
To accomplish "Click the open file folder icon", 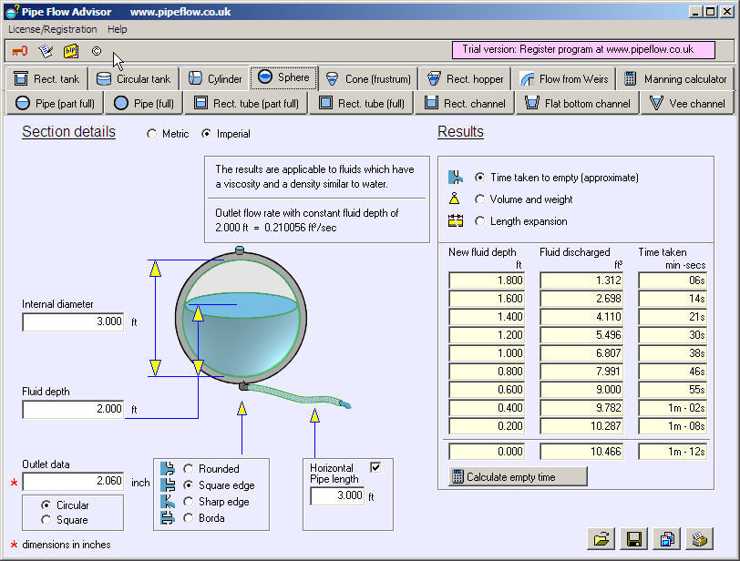I will tap(602, 538).
